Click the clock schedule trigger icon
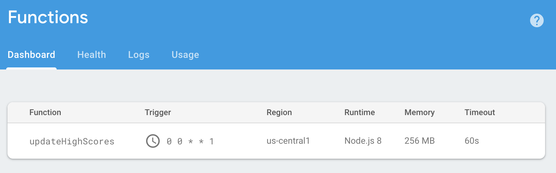This screenshot has height=173, width=556. click(x=153, y=141)
